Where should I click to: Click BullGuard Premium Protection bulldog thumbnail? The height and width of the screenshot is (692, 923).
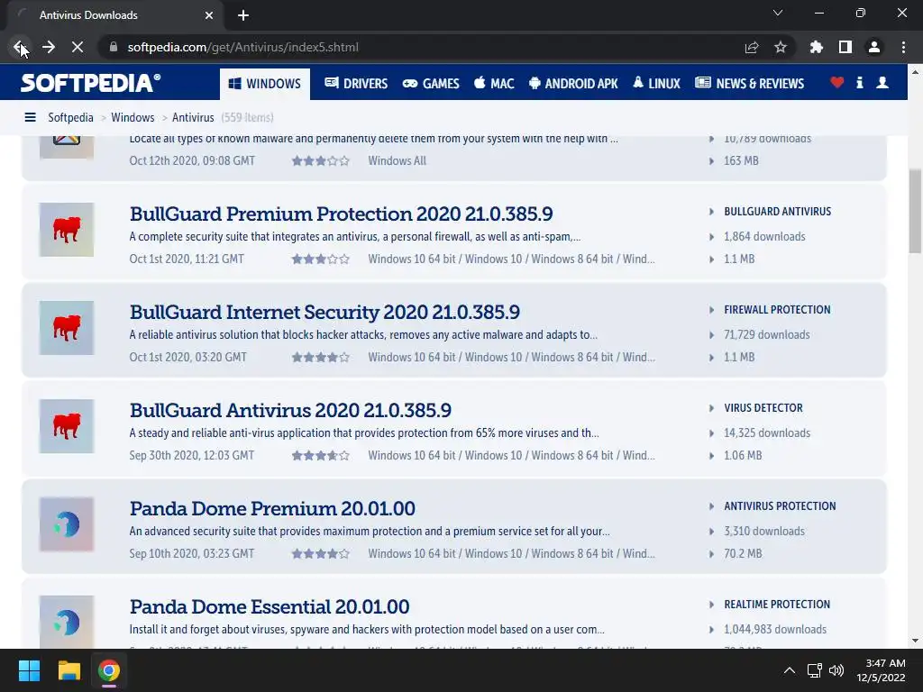pyautogui.click(x=67, y=230)
